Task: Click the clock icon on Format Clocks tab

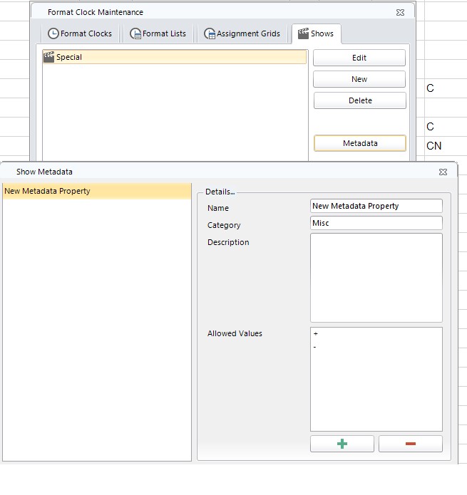Action: click(x=53, y=33)
